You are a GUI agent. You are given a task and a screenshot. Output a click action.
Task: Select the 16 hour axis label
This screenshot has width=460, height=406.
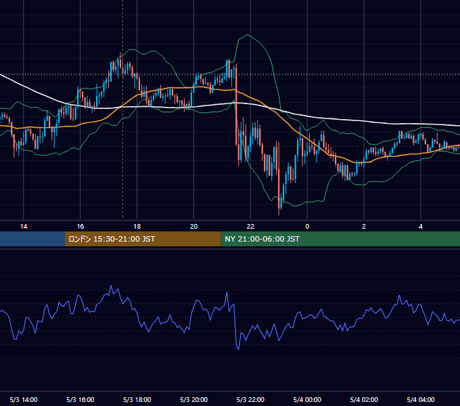(80, 227)
